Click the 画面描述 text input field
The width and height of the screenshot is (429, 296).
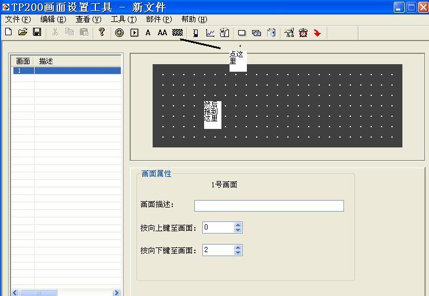pos(269,205)
